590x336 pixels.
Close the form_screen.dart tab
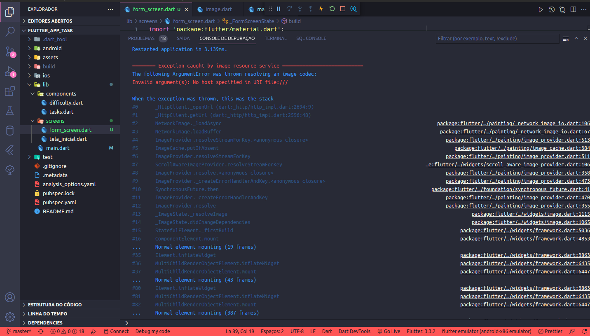187,9
